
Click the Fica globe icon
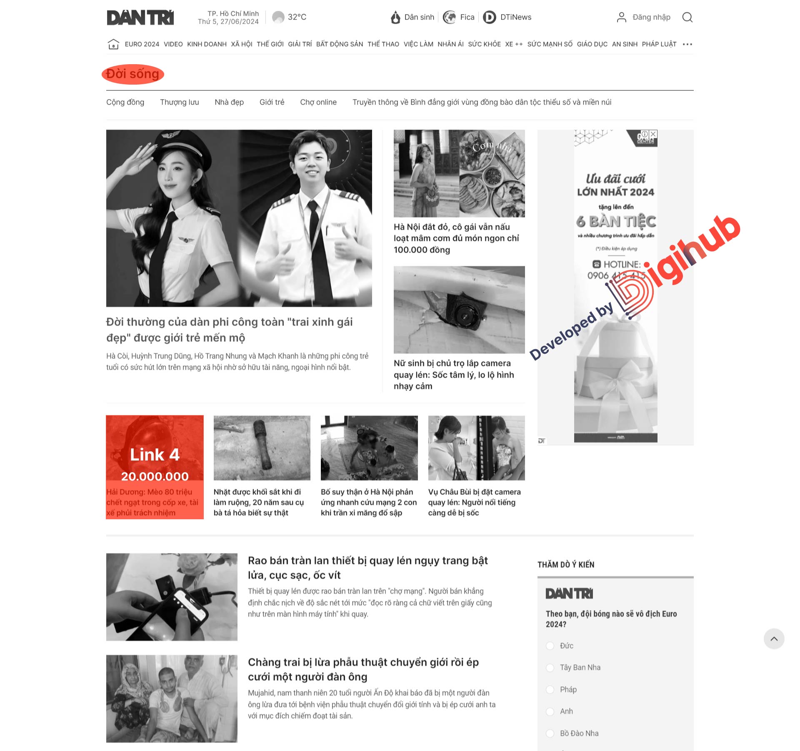click(450, 17)
